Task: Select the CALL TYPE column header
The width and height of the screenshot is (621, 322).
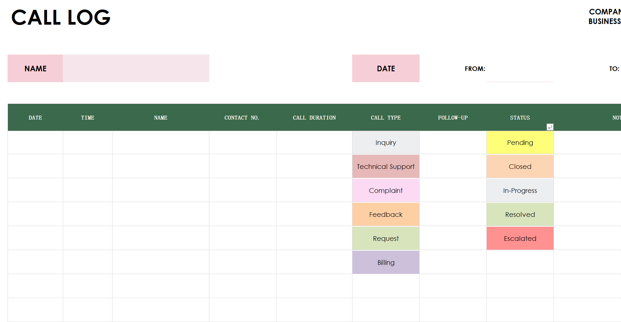Action: coord(386,118)
